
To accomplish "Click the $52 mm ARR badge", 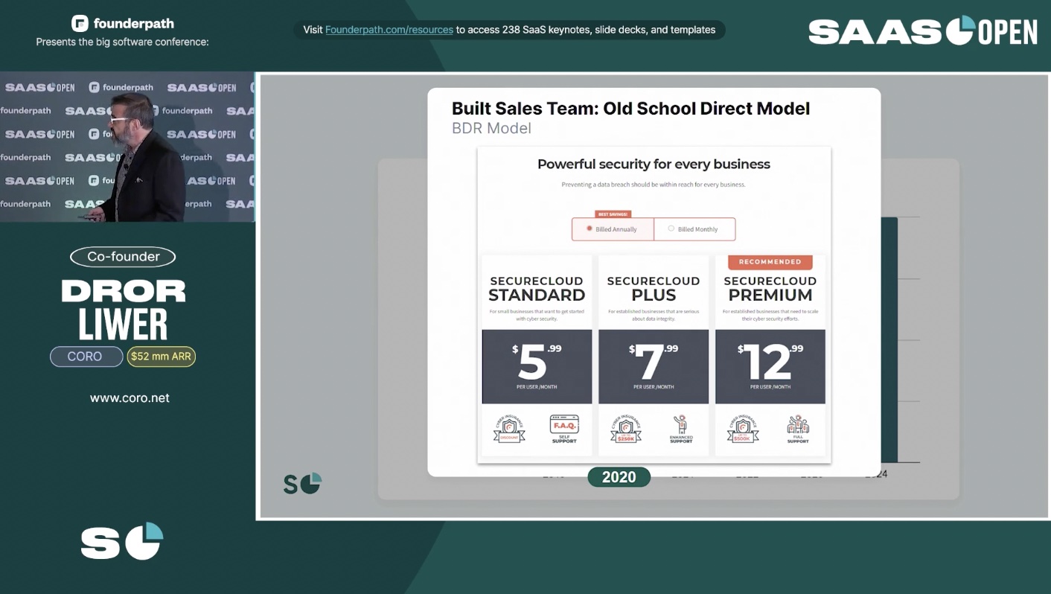I will (161, 357).
